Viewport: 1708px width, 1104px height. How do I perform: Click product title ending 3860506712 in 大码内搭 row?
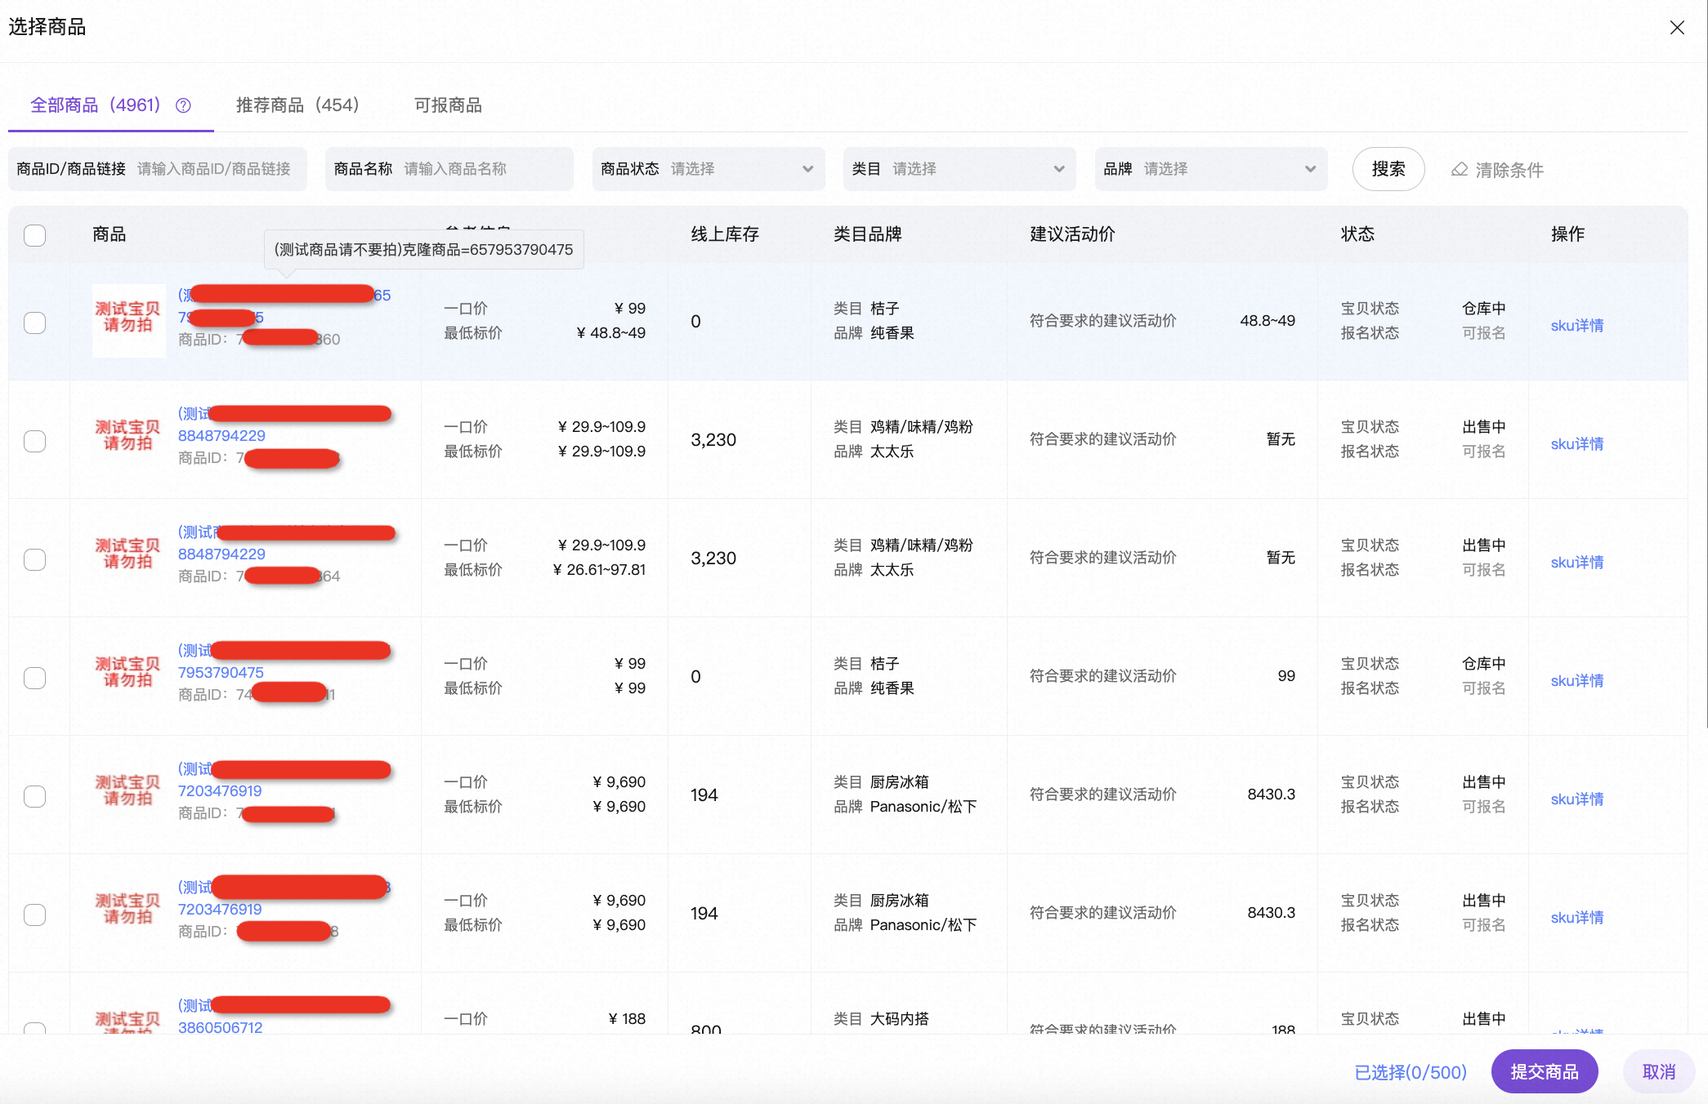[220, 1027]
